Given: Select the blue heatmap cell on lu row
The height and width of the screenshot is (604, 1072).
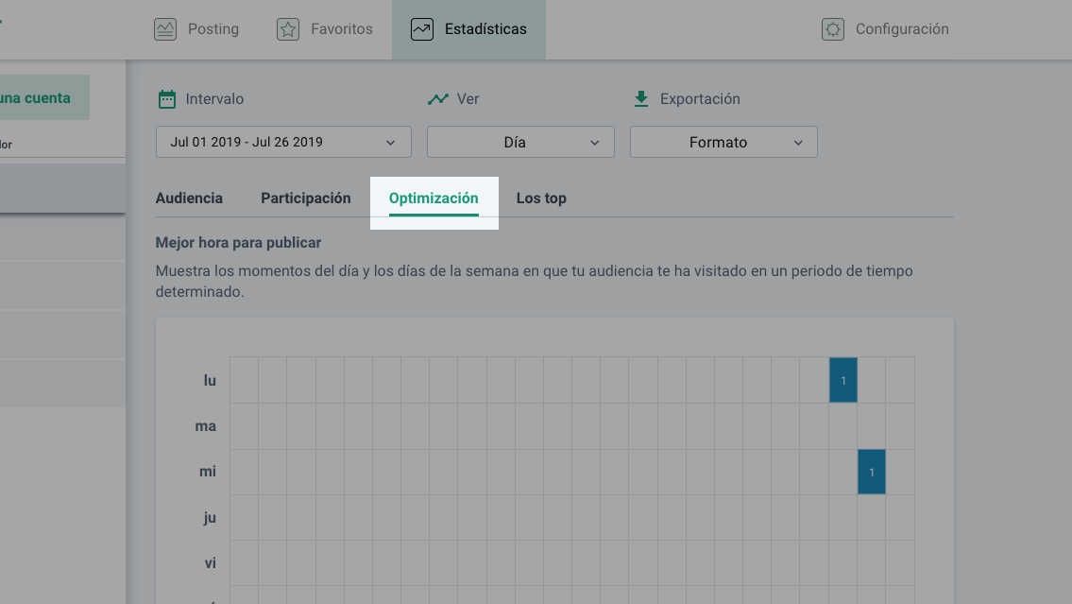Looking at the screenshot, I should tap(842, 380).
